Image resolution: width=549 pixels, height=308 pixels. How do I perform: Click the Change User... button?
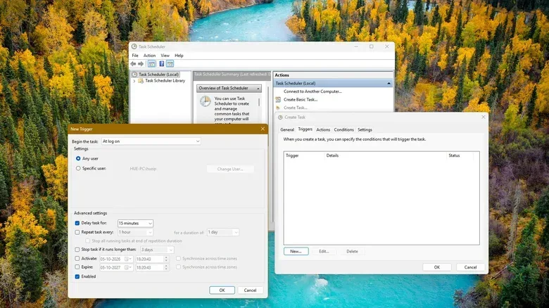[x=230, y=169]
